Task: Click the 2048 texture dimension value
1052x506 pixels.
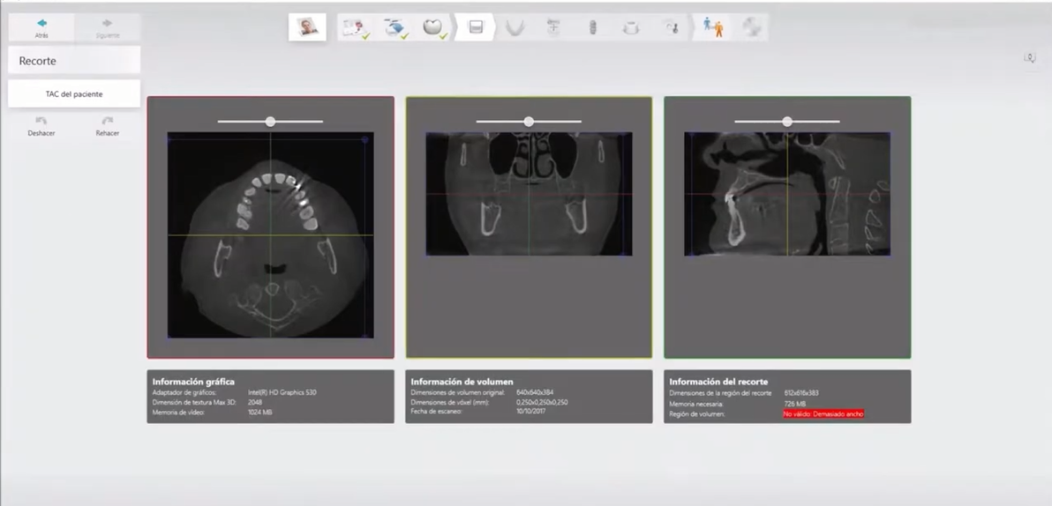Action: 255,402
